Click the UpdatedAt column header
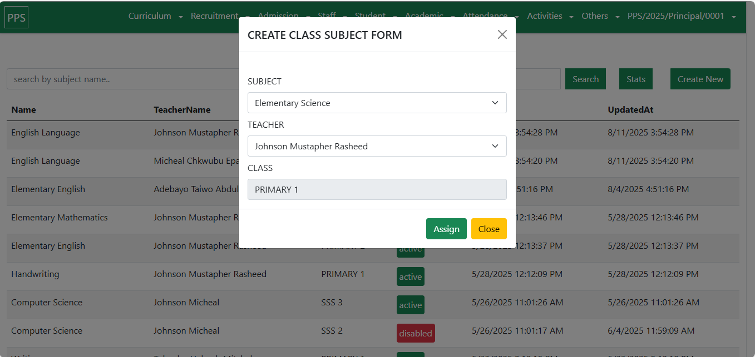 pyautogui.click(x=630, y=110)
